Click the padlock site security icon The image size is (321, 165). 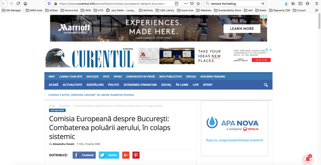55,4
